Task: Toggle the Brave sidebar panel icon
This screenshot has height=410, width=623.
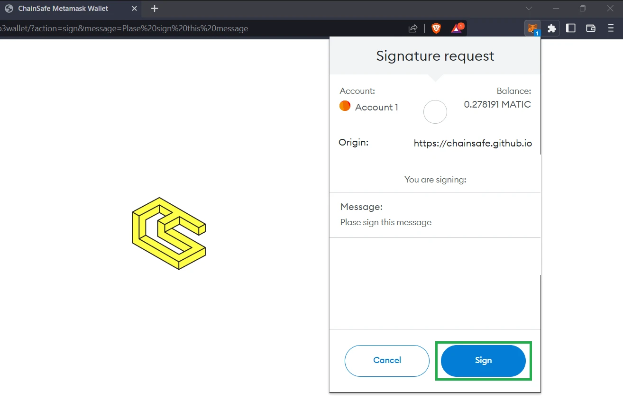Action: pos(571,28)
